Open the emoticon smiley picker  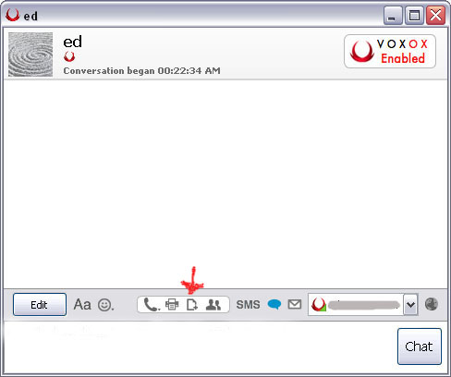[105, 305]
